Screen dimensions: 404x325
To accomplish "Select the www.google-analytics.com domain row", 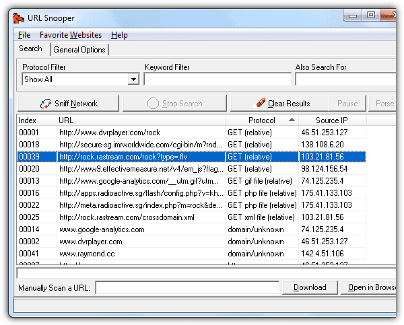I will (191, 229).
